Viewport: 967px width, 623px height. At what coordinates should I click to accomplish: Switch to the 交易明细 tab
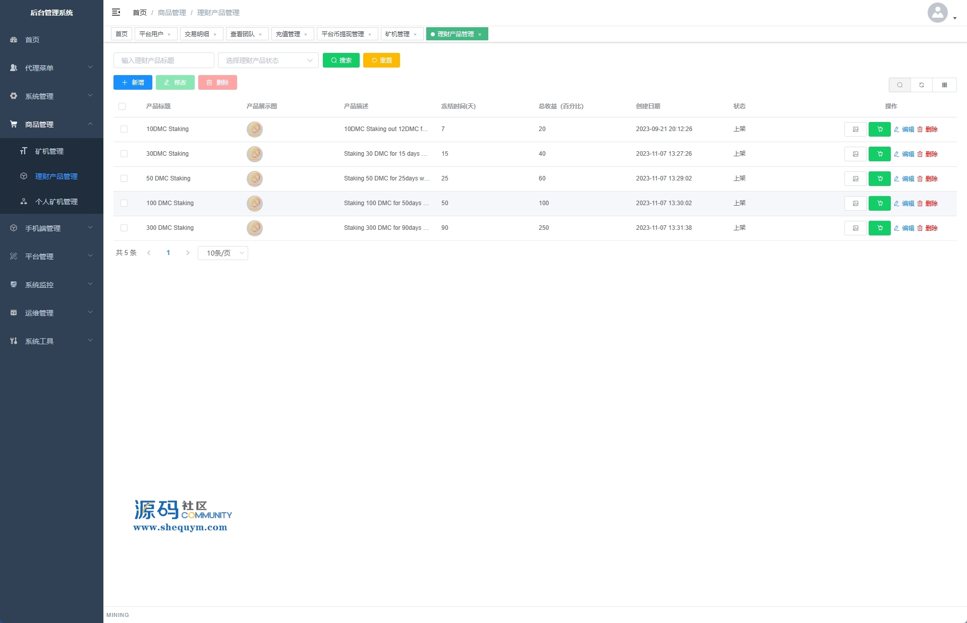tap(197, 34)
